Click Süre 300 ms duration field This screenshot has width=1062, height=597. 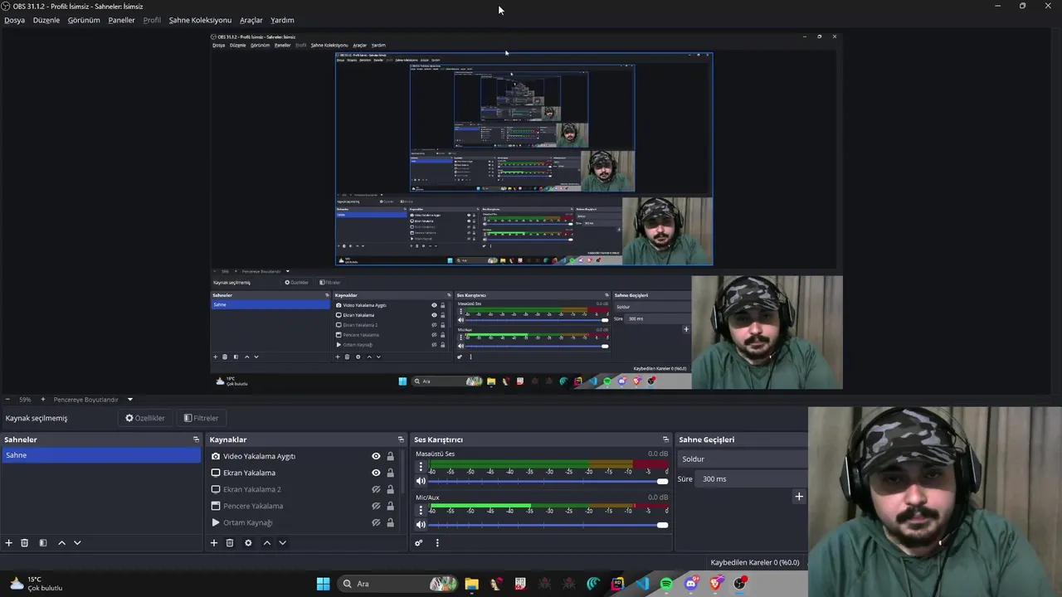[x=751, y=478]
